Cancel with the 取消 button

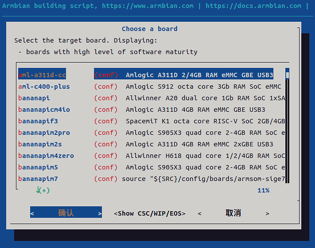click(233, 213)
